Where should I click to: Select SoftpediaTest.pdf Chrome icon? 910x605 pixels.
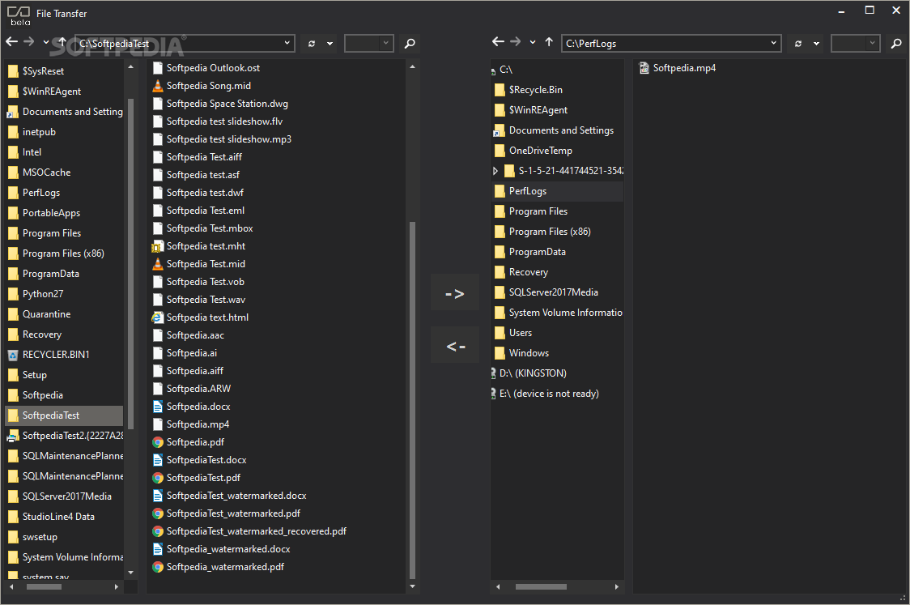pyautogui.click(x=157, y=478)
